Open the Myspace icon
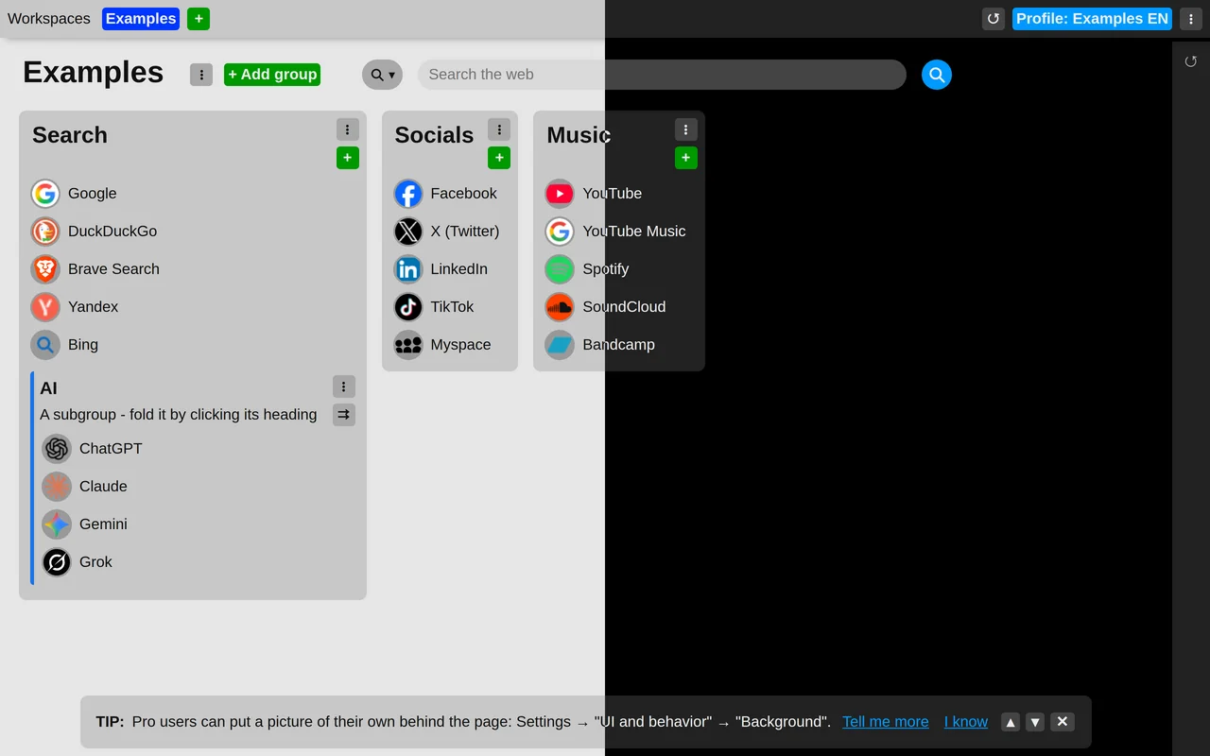Viewport: 1210px width, 756px height. pyautogui.click(x=408, y=345)
